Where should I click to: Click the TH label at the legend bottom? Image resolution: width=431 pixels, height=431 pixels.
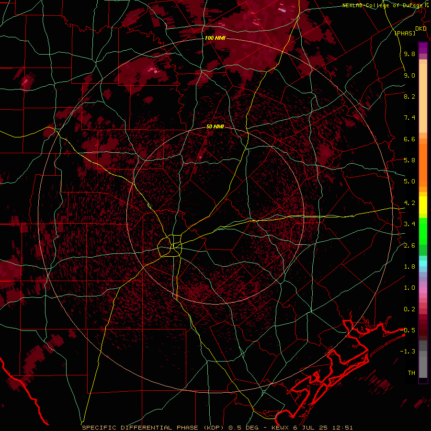(411, 373)
